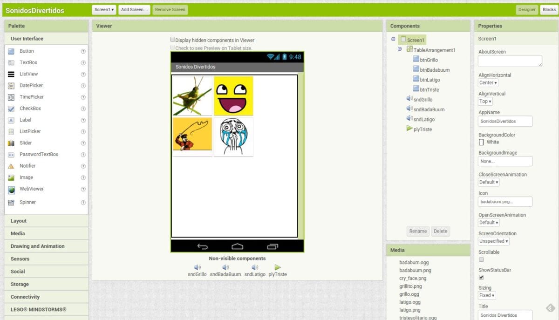Click the plyTriste player icon in non-visible components
This screenshot has width=559, height=320.
278,267
